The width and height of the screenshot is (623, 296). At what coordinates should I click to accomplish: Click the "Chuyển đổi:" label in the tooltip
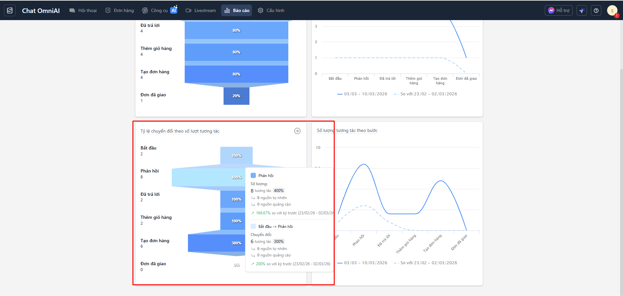click(261, 235)
